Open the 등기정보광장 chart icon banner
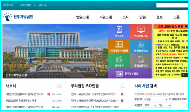 pos(130,73)
